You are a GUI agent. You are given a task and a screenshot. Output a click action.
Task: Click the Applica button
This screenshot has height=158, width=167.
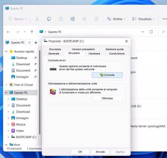tap(120, 152)
